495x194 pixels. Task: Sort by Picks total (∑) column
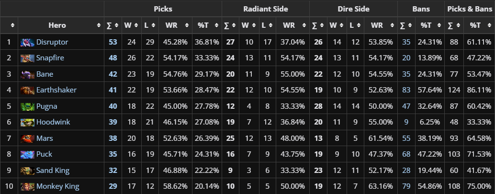pos(112,25)
